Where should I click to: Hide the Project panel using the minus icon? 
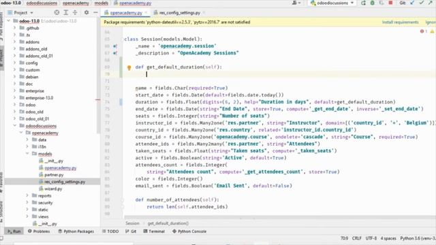pyautogui.click(x=95, y=12)
